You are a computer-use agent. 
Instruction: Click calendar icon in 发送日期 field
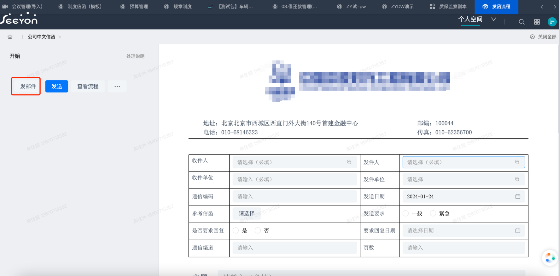(x=517, y=196)
